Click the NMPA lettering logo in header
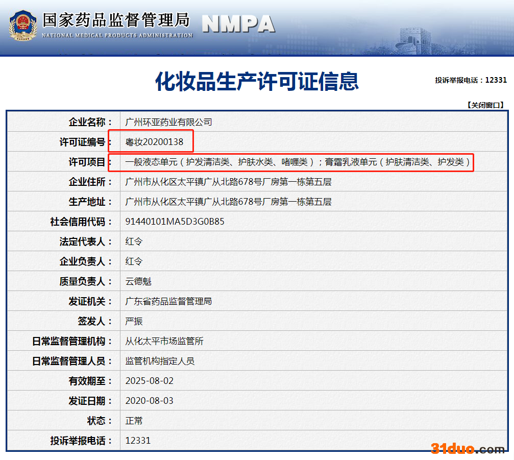Viewport: 514px width, 460px height. 238,23
